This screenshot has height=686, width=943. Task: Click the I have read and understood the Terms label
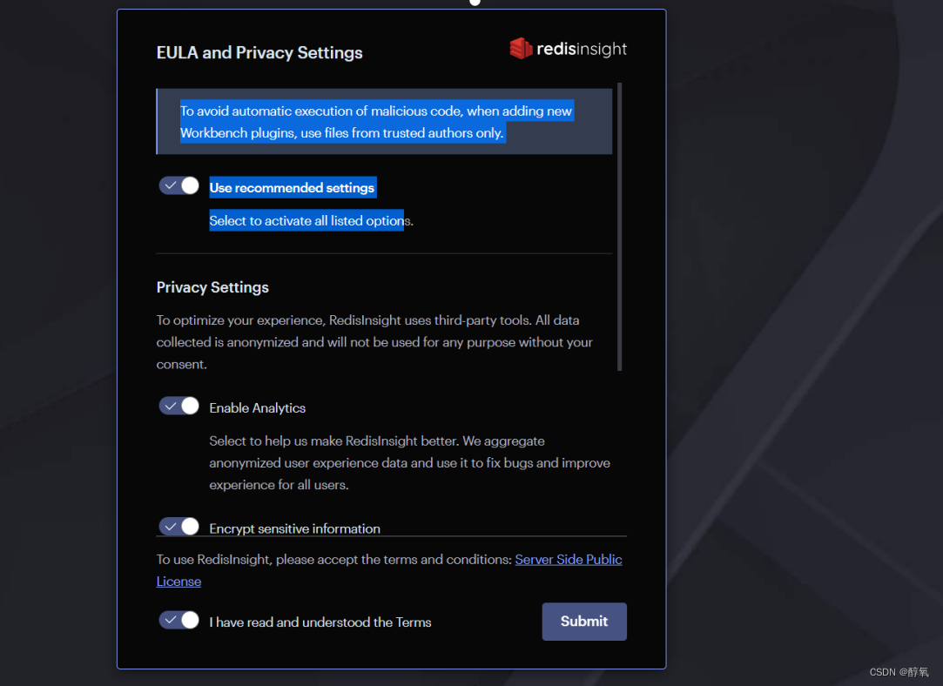click(x=320, y=622)
